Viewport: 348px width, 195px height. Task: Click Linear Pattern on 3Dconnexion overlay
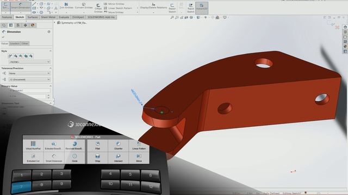tap(139, 146)
